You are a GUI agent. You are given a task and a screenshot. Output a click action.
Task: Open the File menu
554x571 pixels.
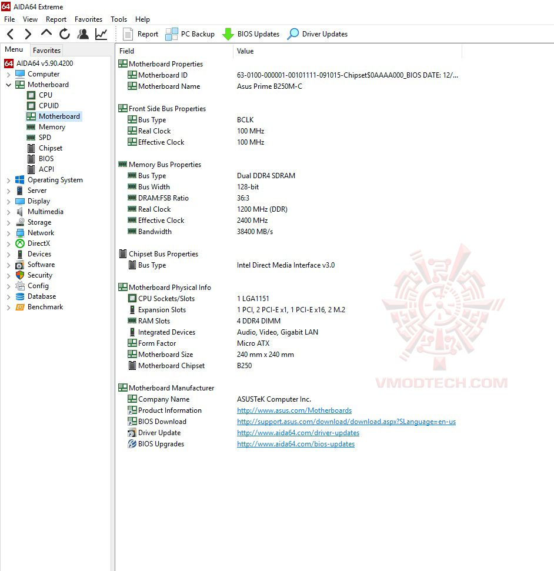pos(9,19)
